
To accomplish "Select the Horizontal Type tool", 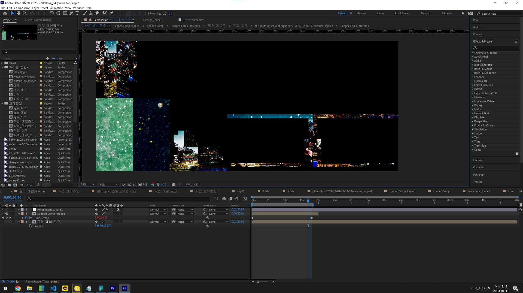I will [77, 13].
